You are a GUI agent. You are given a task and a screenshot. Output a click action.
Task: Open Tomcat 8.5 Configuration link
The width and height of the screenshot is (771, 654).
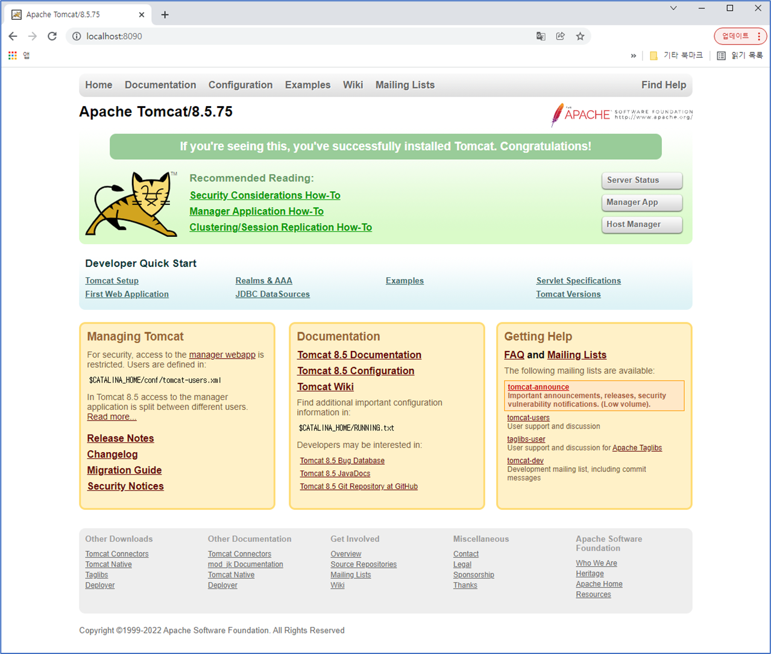[355, 371]
